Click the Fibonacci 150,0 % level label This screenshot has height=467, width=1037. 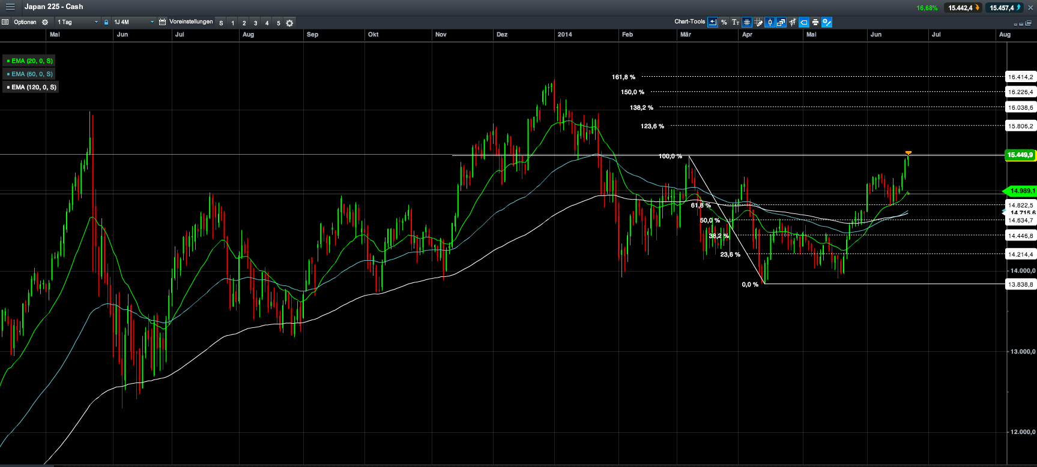click(x=632, y=92)
